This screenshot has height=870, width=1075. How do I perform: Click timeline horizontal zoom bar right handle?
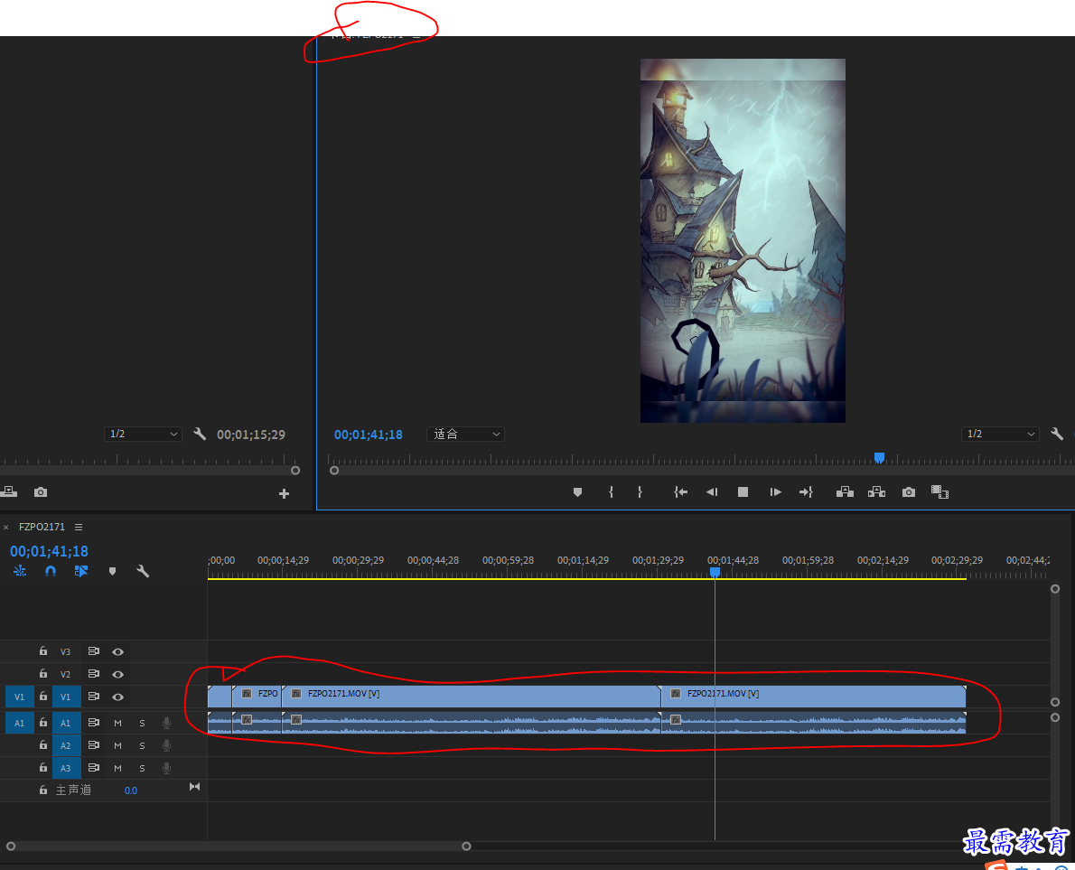tap(466, 846)
